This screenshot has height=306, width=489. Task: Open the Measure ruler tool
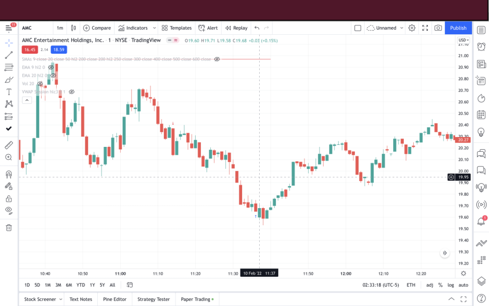8,145
